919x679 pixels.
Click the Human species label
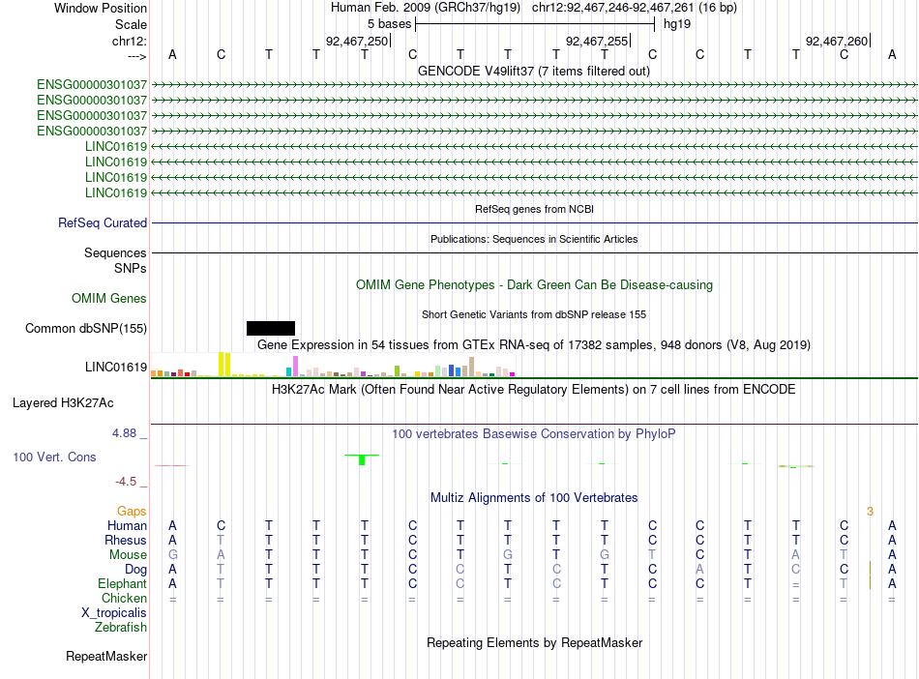click(x=127, y=525)
